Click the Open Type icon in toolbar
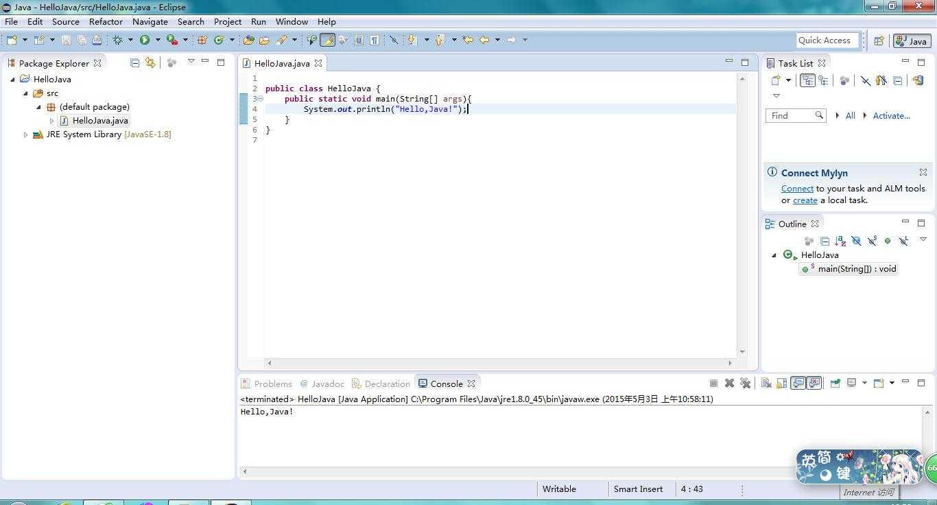Viewport: 937px width, 505px height. [x=248, y=40]
